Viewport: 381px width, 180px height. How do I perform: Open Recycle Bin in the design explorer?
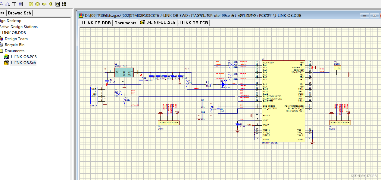14,44
